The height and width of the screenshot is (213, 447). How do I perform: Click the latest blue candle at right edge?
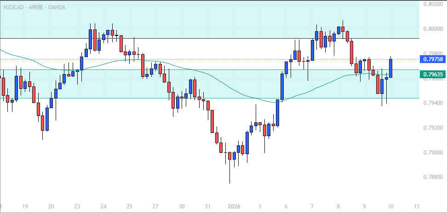point(390,68)
